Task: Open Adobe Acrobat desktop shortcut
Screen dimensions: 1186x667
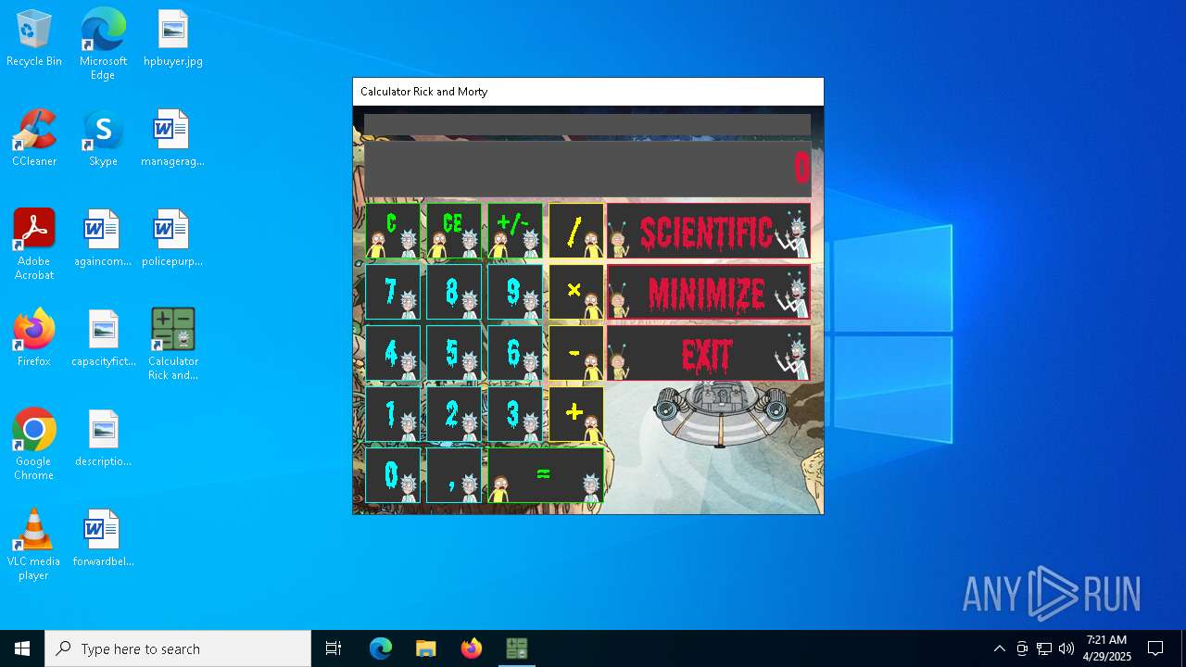Action: tap(34, 245)
